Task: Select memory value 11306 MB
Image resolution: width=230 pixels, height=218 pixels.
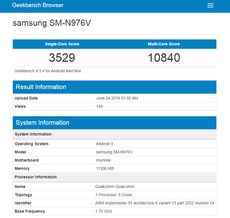Action: (x=105, y=168)
